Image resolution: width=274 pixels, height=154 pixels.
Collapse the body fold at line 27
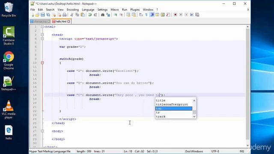point(42,131)
